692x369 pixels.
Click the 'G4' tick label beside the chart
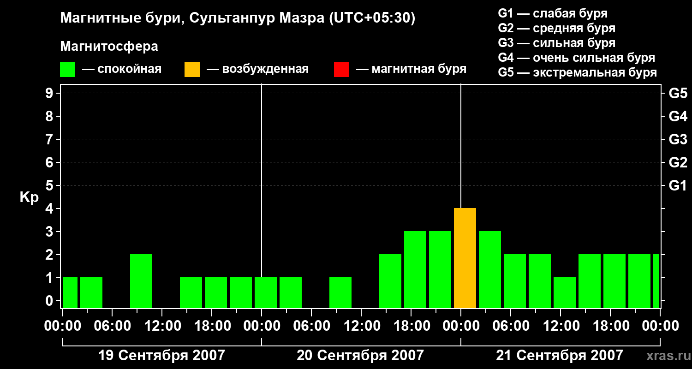[x=678, y=116]
